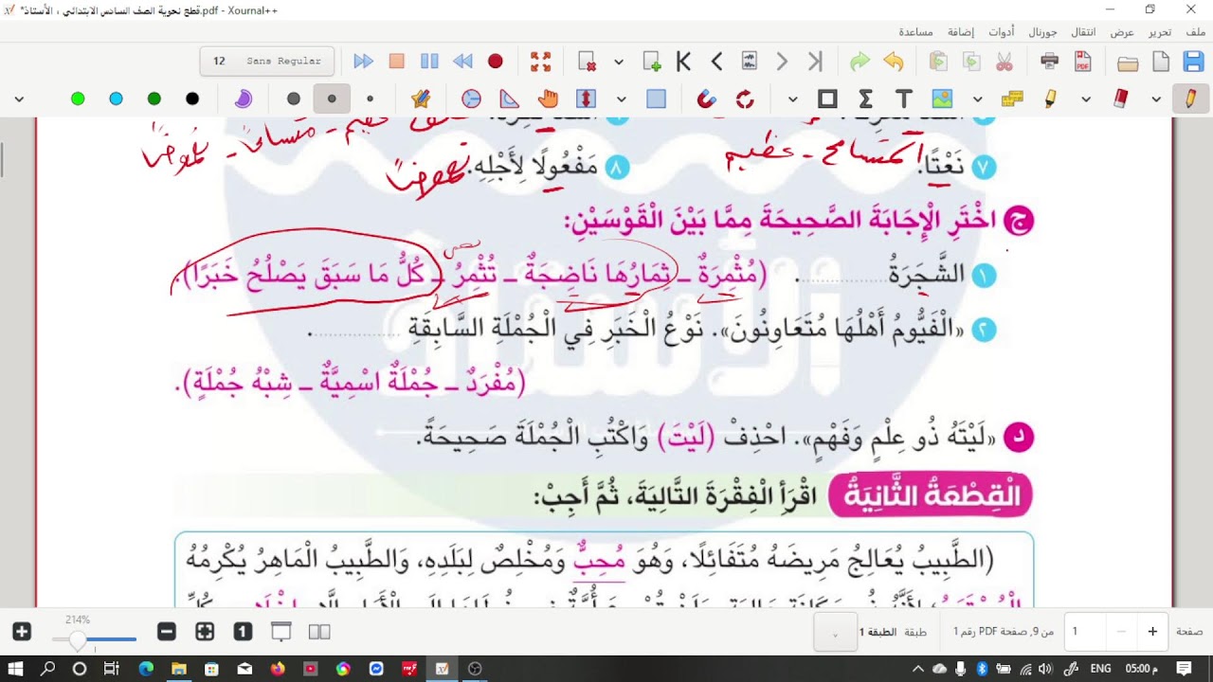Open the selection tool dropdown beside vertical space
This screenshot has width=1213, height=682.
click(x=621, y=99)
